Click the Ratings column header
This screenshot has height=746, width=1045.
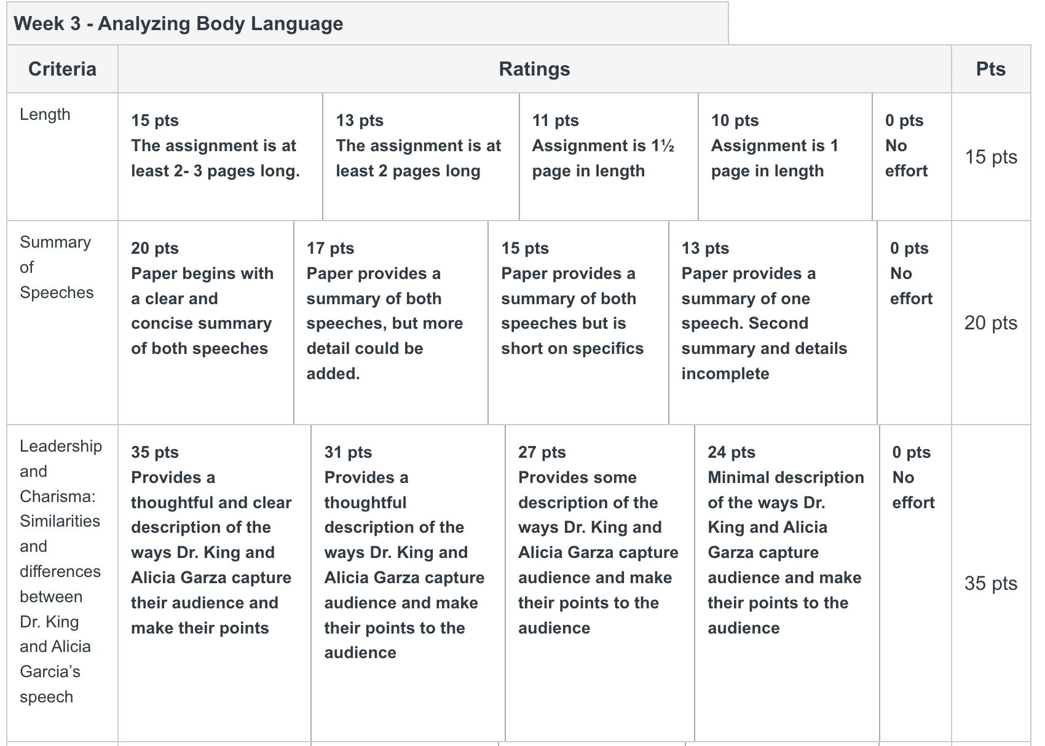[x=534, y=69]
